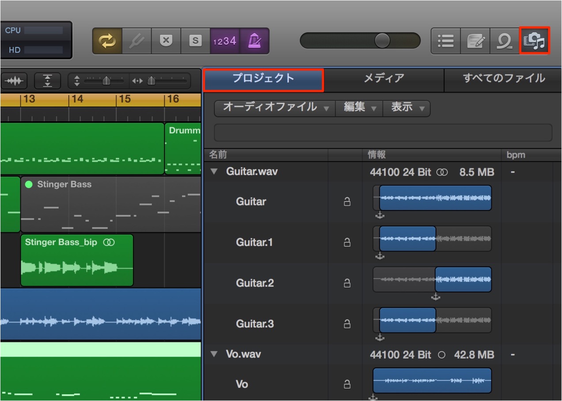Click the media Browsers icon
This screenshot has width=562, height=401.
point(535,41)
